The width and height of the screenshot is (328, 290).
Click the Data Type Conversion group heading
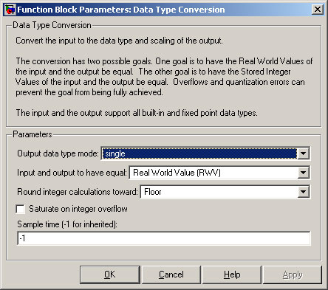coord(52,25)
